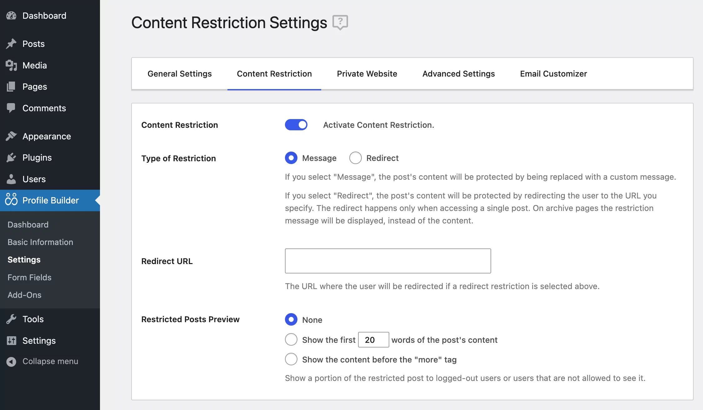The height and width of the screenshot is (410, 703).
Task: Click the Dashboard gauge icon in sidebar
Action: pyautogui.click(x=11, y=16)
